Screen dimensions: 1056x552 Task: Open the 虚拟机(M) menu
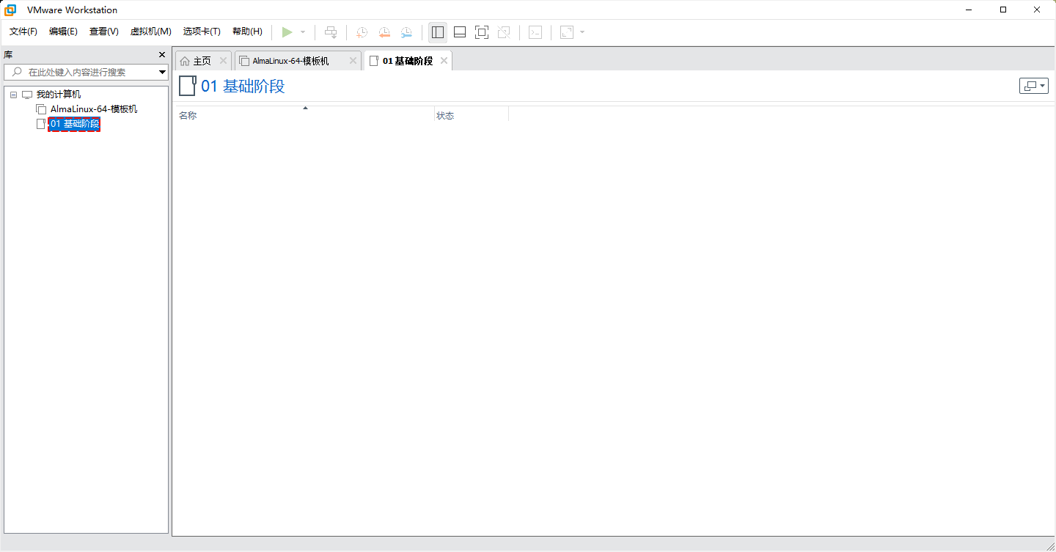point(150,32)
